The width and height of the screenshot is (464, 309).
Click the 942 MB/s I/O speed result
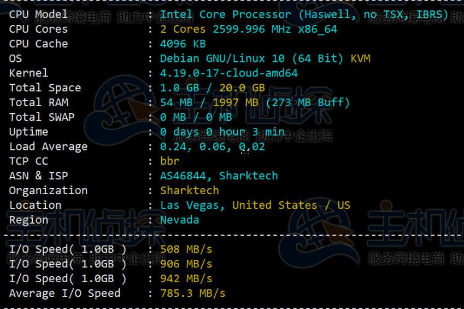pyautogui.click(x=186, y=279)
